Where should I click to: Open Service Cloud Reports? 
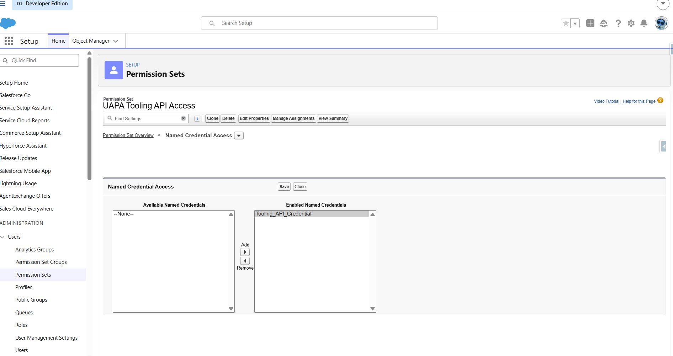[25, 121]
